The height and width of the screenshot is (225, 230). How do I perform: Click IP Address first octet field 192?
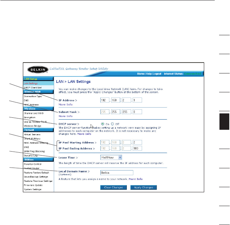tap(105, 100)
